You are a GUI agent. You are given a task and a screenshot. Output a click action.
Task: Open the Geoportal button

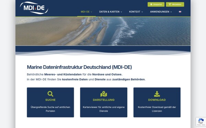[x=156, y=4]
